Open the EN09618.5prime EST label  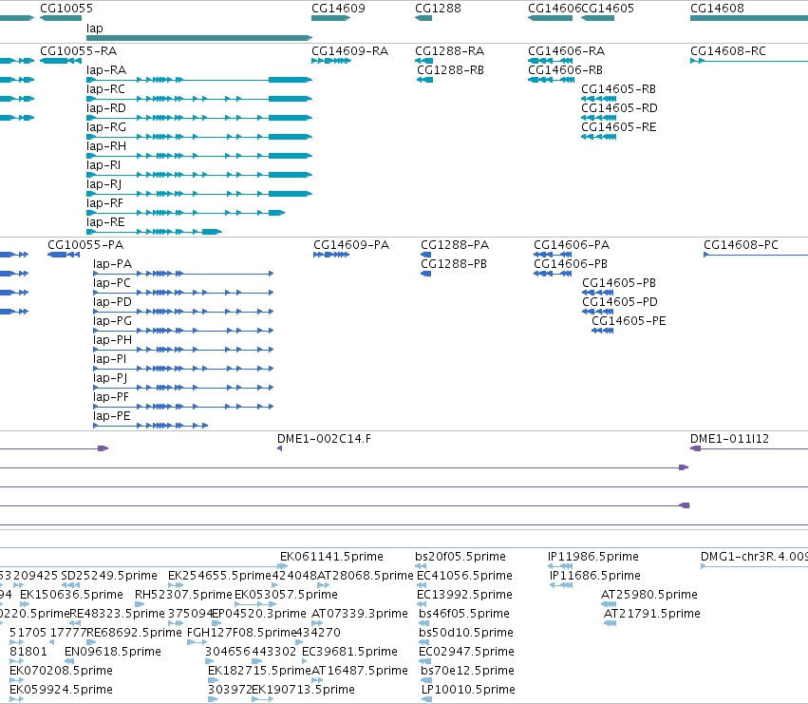pyautogui.click(x=113, y=652)
